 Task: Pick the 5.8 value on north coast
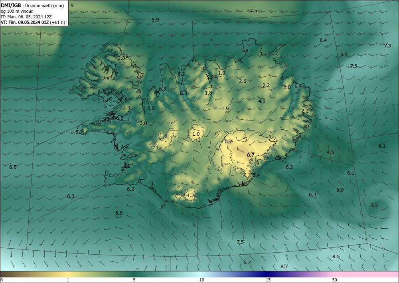[245, 51]
